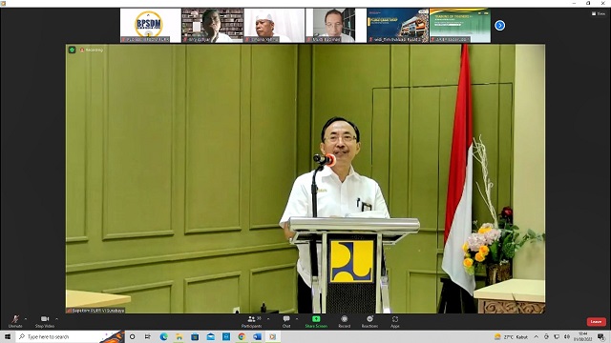Leave the meeting with the red button

pyautogui.click(x=596, y=322)
